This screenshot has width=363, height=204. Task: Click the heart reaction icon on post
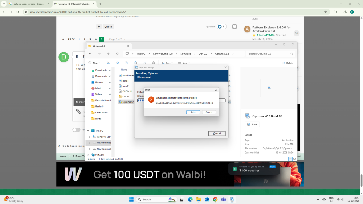click(x=234, y=26)
